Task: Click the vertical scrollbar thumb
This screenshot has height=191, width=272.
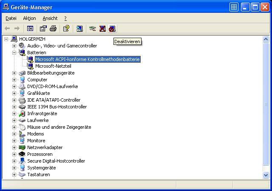Action: (266, 104)
